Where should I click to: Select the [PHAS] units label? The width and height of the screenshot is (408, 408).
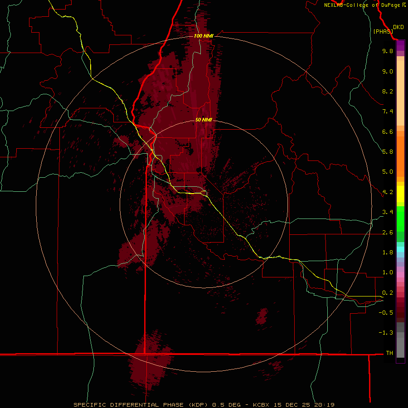coord(383,31)
